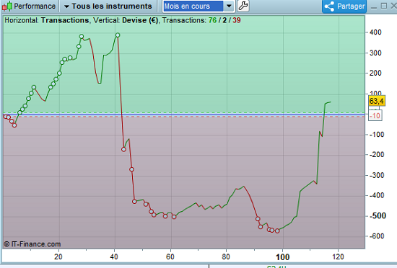Screen dimensions: 397x268
Task: Click the 400 value on vertical axis
Action: [375, 32]
